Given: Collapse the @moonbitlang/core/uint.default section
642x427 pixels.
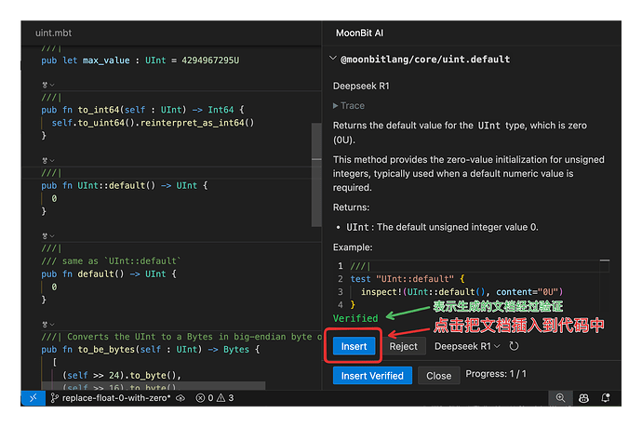Looking at the screenshot, I should [x=333, y=59].
